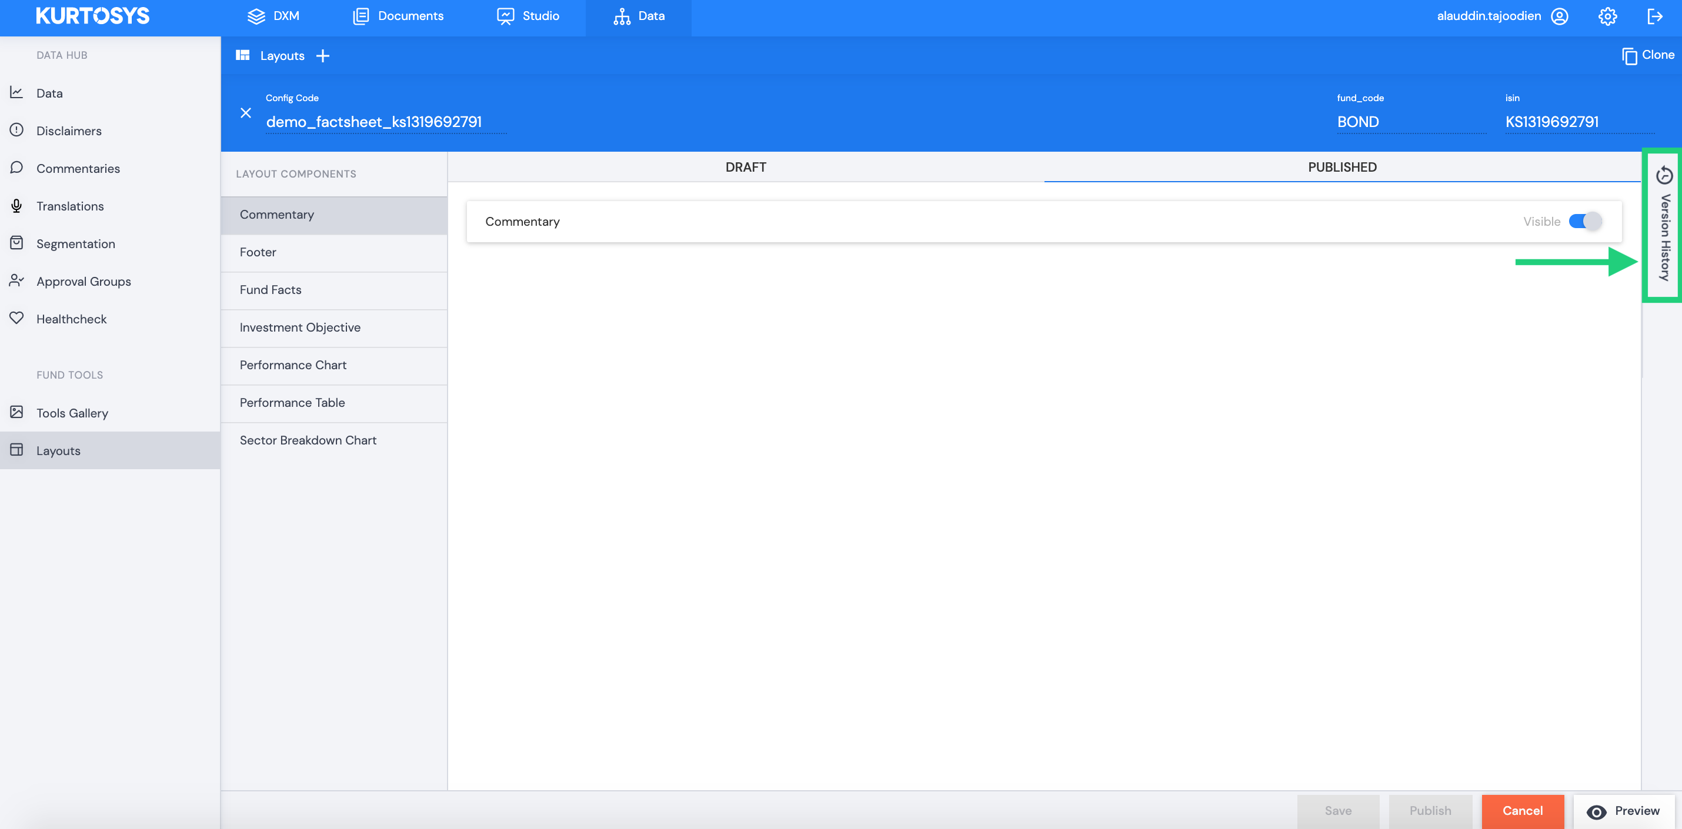Click the username alauddin.tajoodien
1682x829 pixels.
[1489, 16]
